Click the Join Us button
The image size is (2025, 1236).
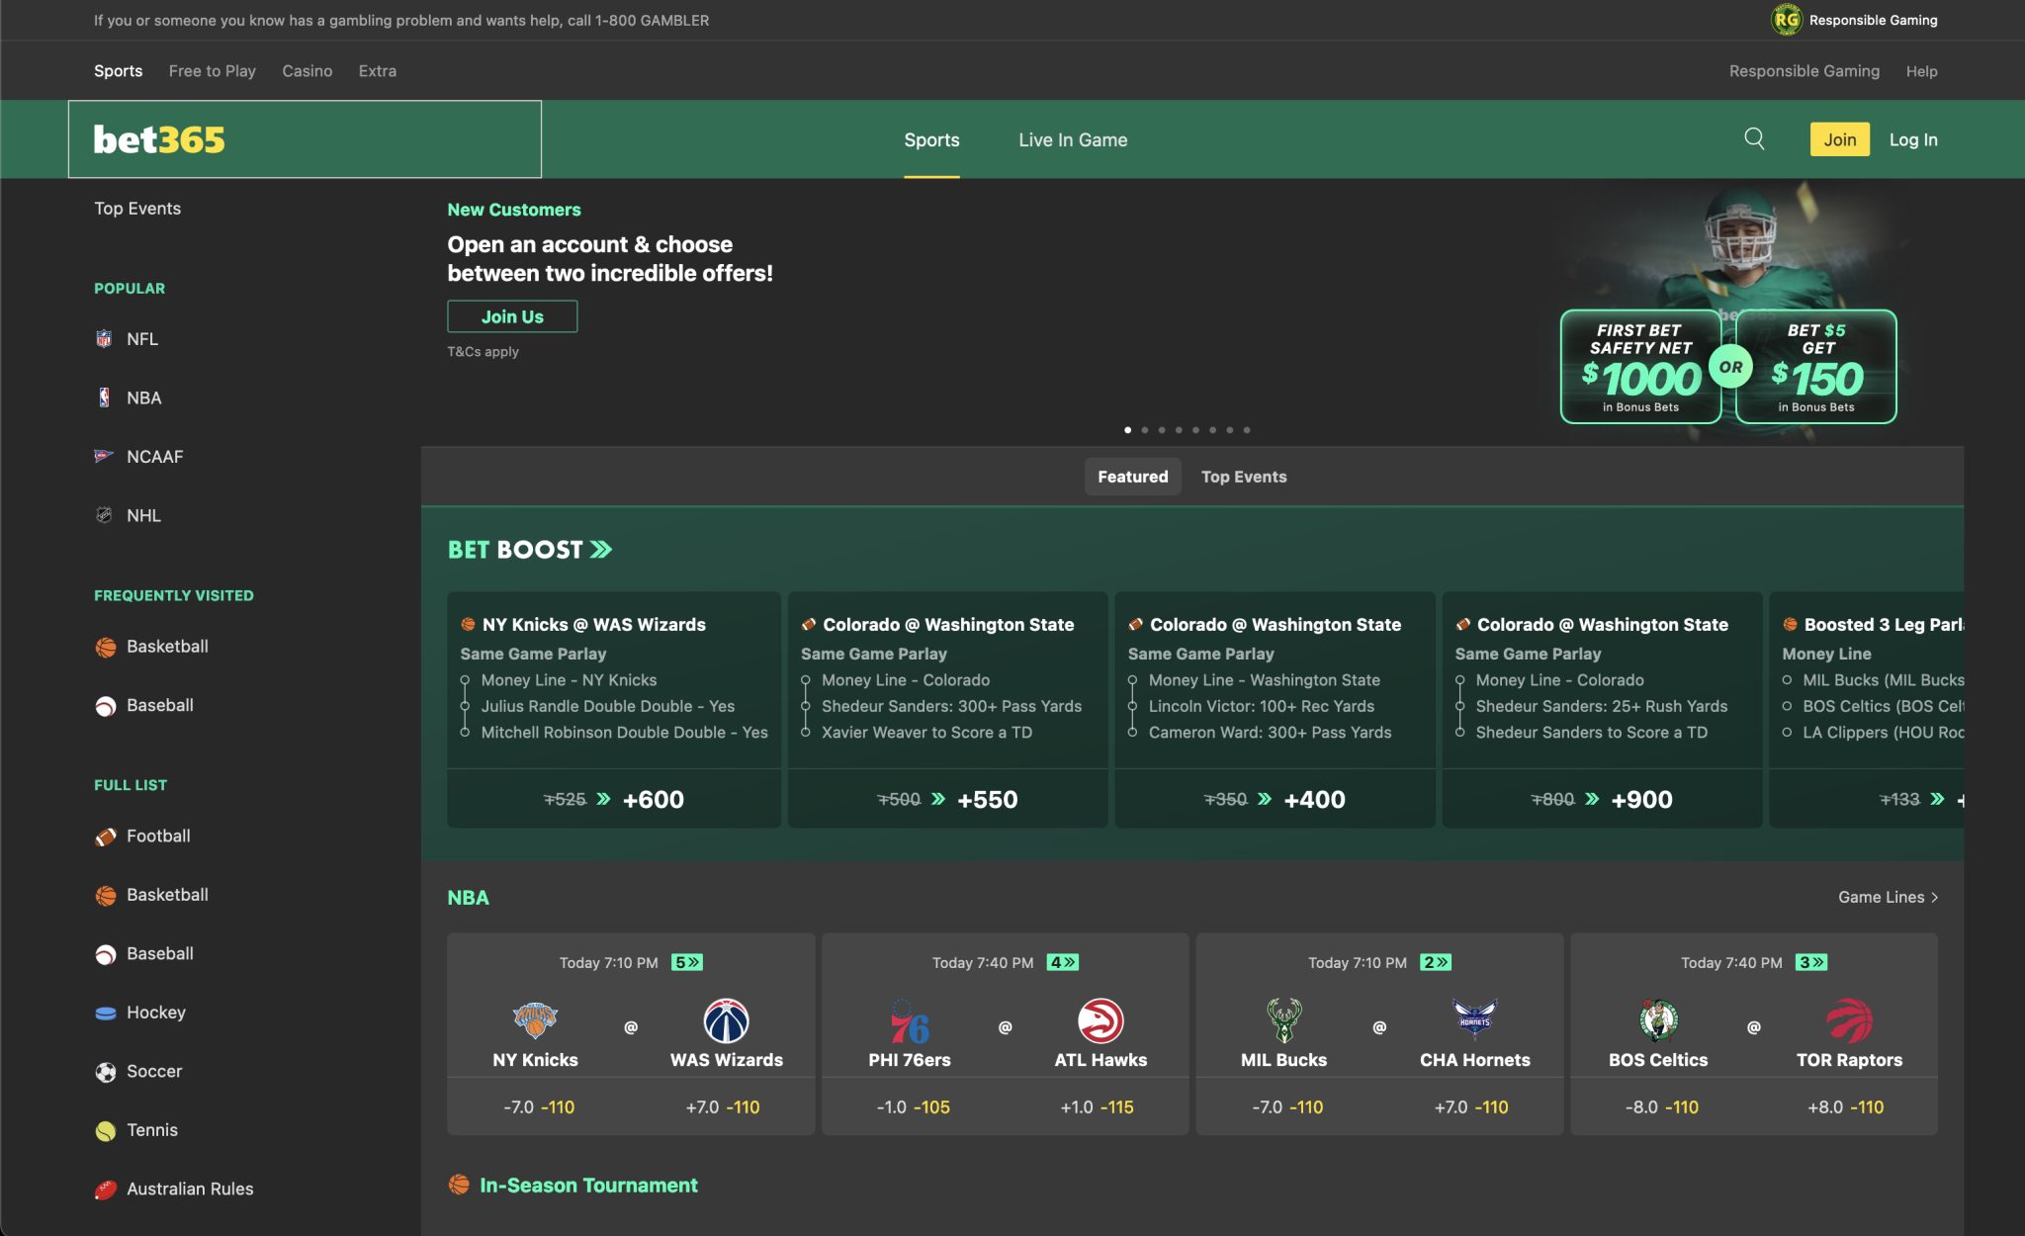point(512,316)
